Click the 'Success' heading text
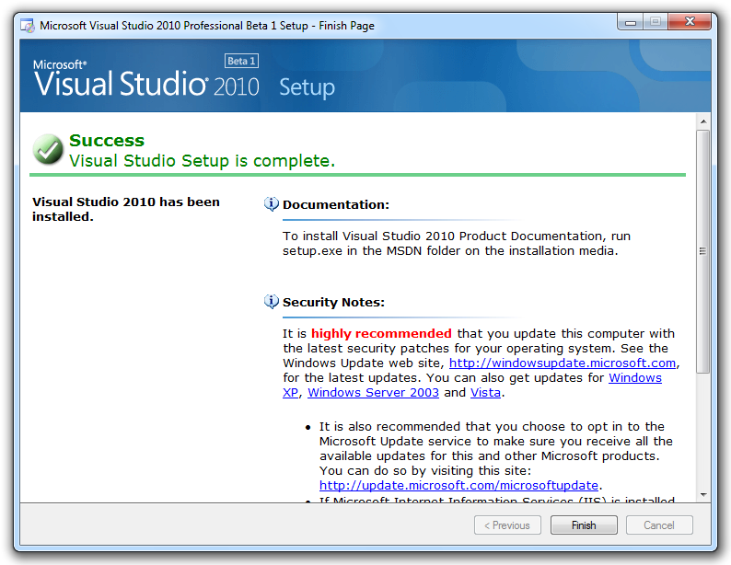The image size is (731, 565). pyautogui.click(x=107, y=140)
